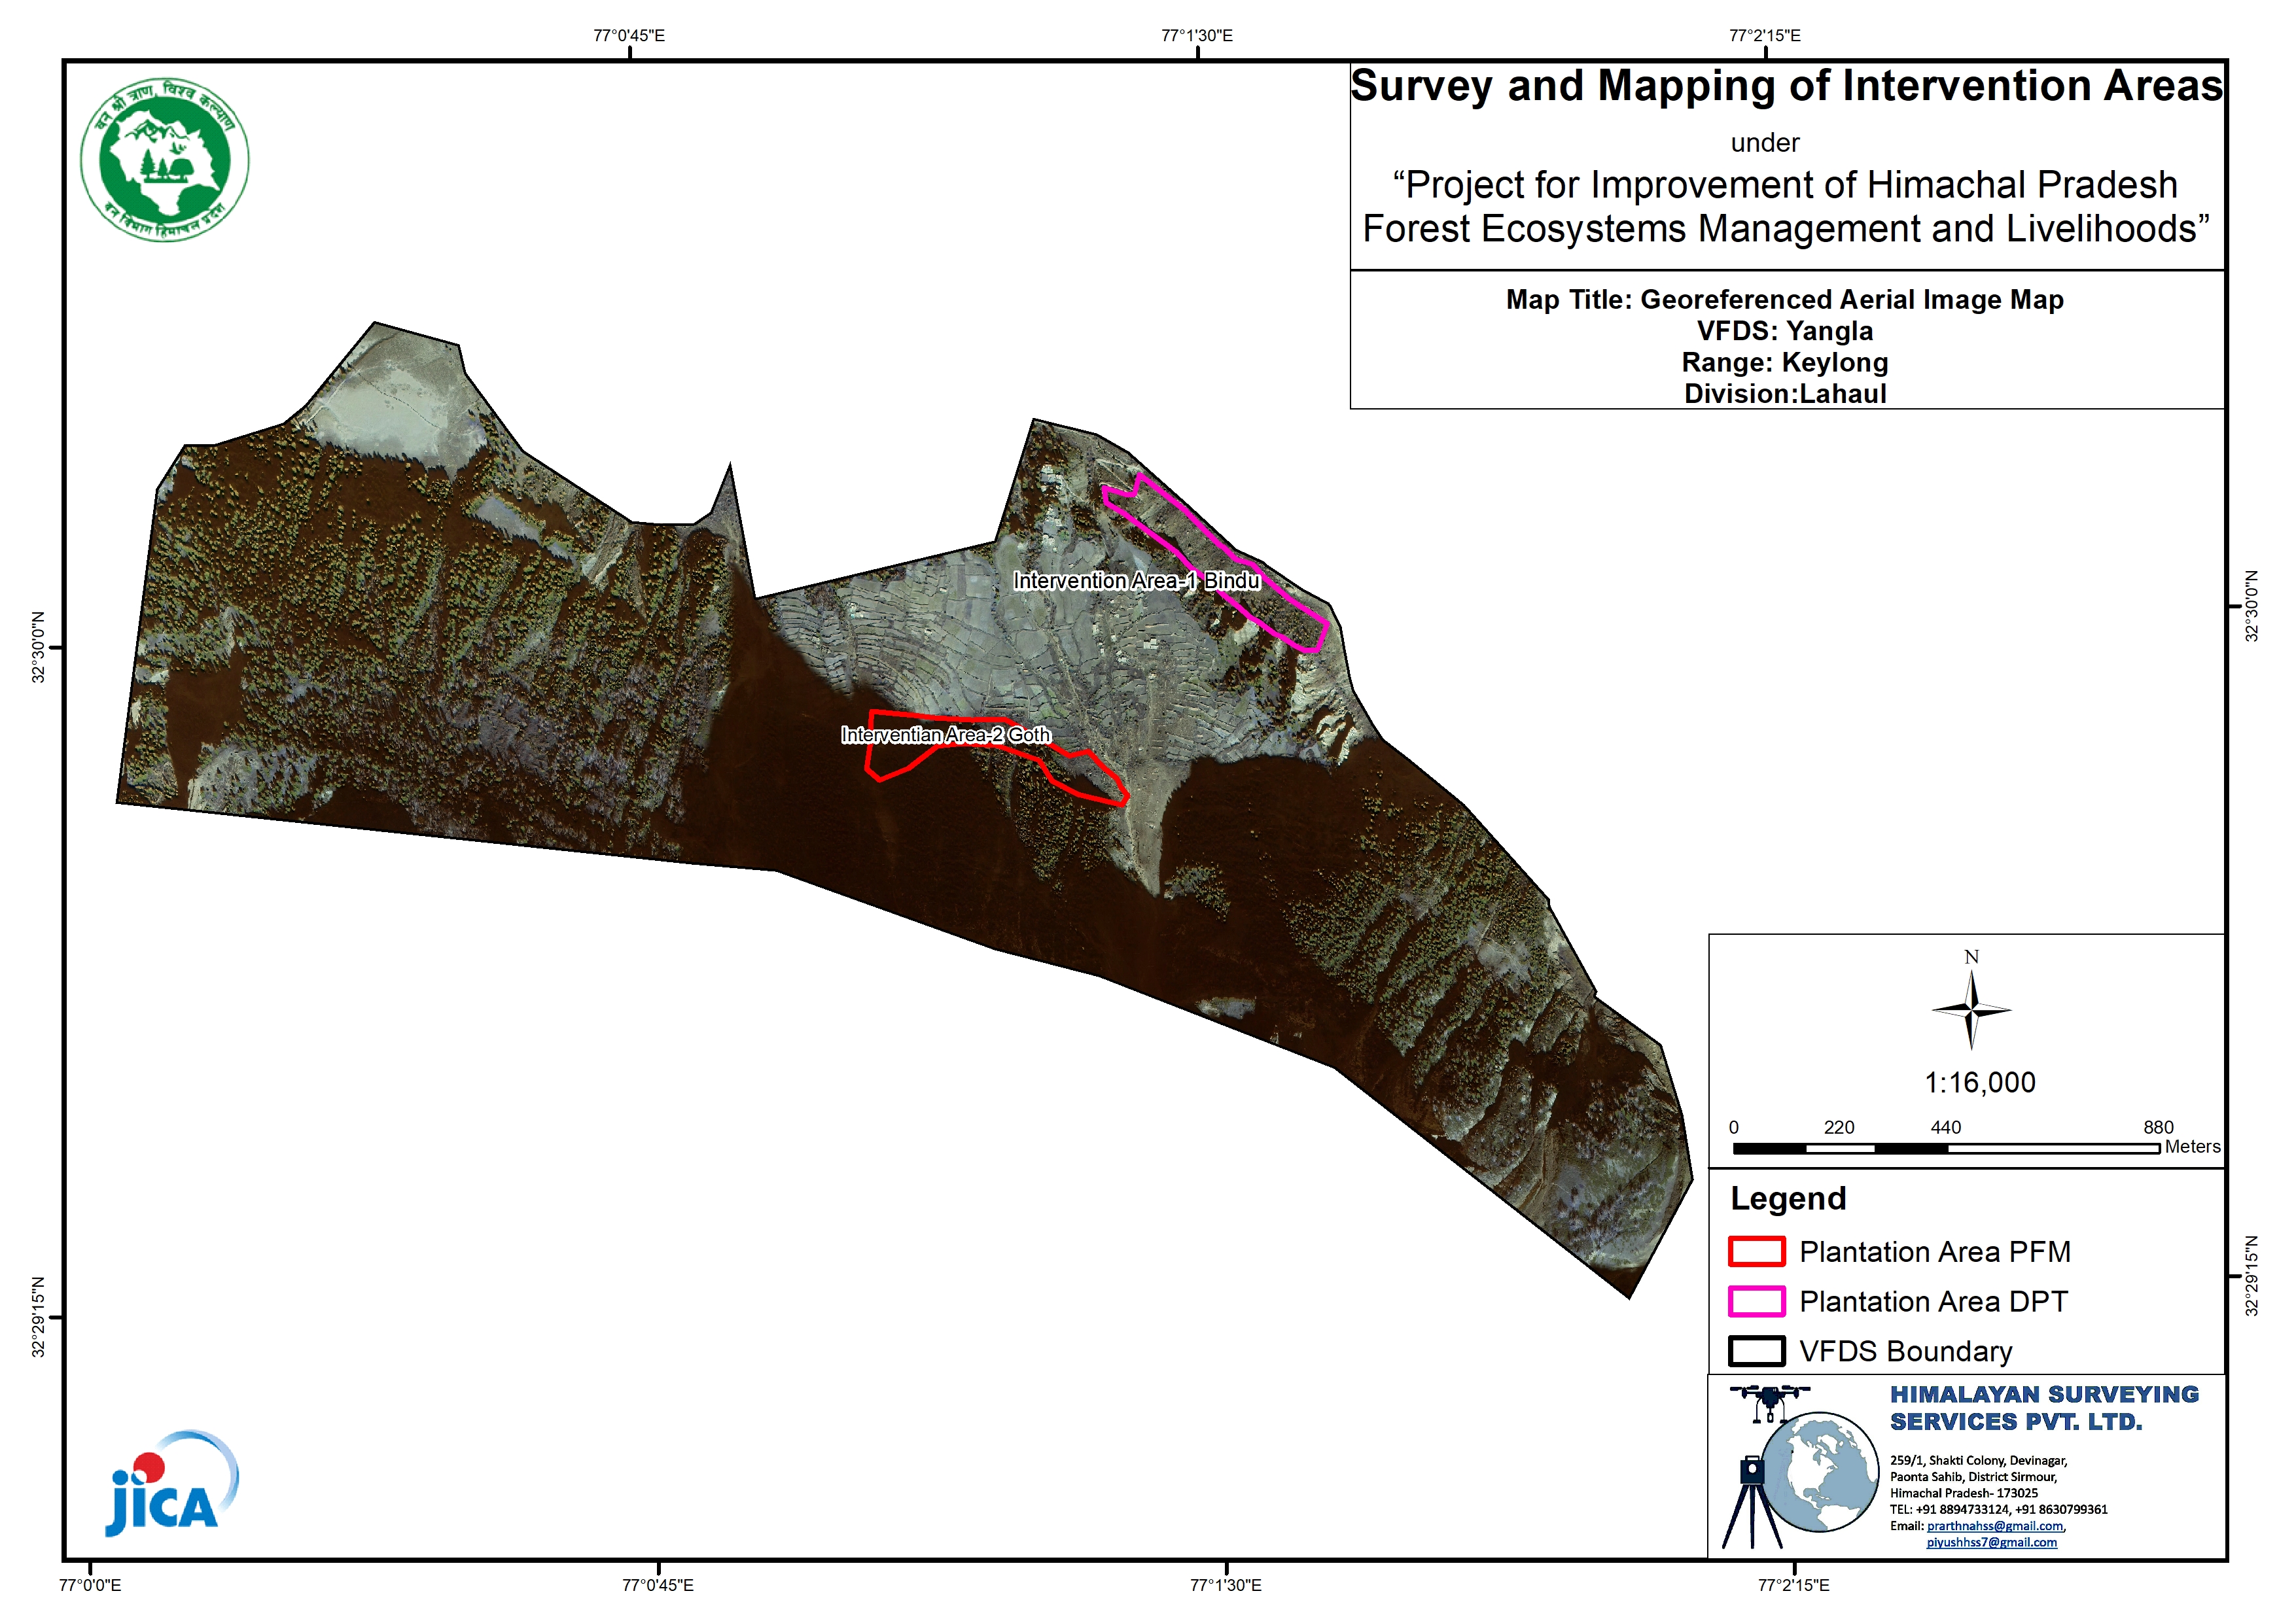The image size is (2296, 1623).
Task: Click 'HIMALAYAN SURVEYING SERVICES PVT. LTD.' heading
Action: (x=2043, y=1408)
